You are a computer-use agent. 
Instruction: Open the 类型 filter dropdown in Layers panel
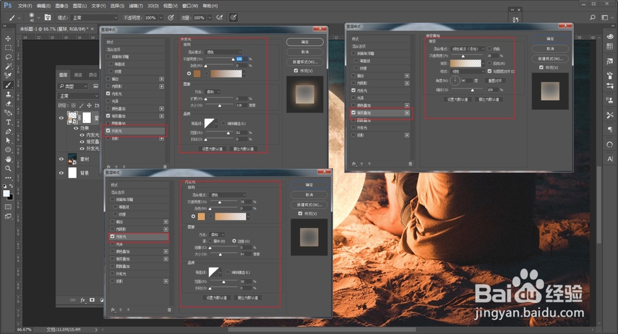[74, 86]
